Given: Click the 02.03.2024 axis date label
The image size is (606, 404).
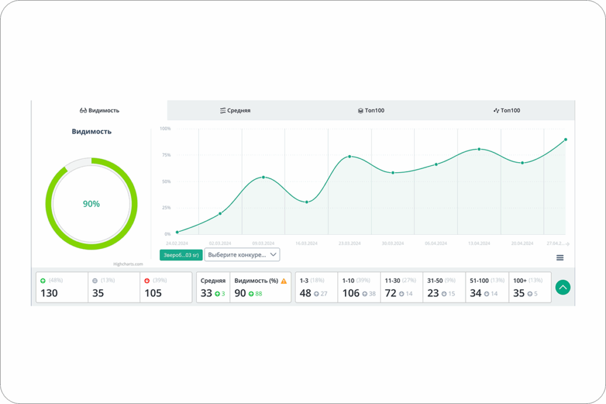Looking at the screenshot, I should [x=220, y=243].
